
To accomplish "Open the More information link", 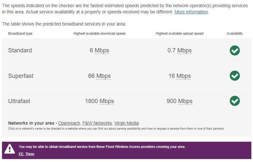I will 191,12.
